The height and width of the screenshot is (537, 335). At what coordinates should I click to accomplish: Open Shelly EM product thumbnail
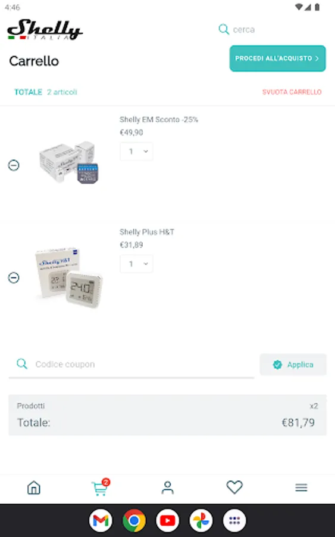coord(68,162)
